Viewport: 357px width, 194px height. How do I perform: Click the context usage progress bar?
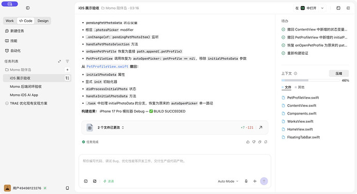pyautogui.click(x=310, y=80)
